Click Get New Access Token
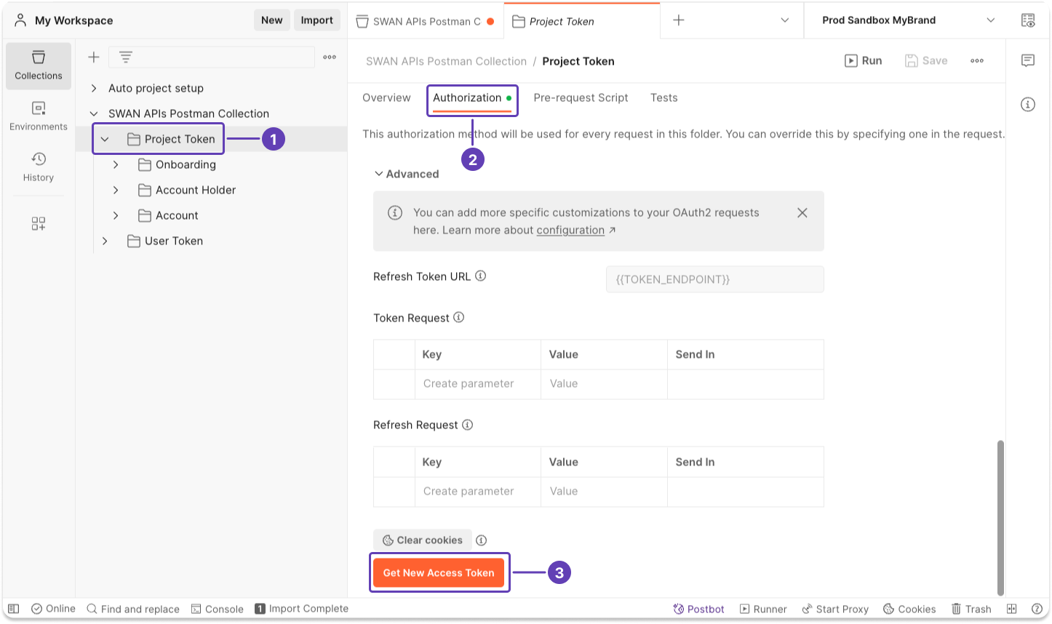This screenshot has width=1052, height=624. point(439,572)
